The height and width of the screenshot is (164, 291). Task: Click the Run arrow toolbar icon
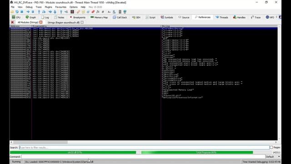[x=28, y=12]
